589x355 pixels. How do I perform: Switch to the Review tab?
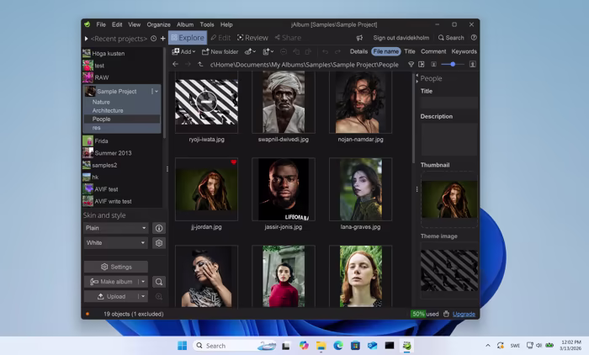(x=252, y=38)
